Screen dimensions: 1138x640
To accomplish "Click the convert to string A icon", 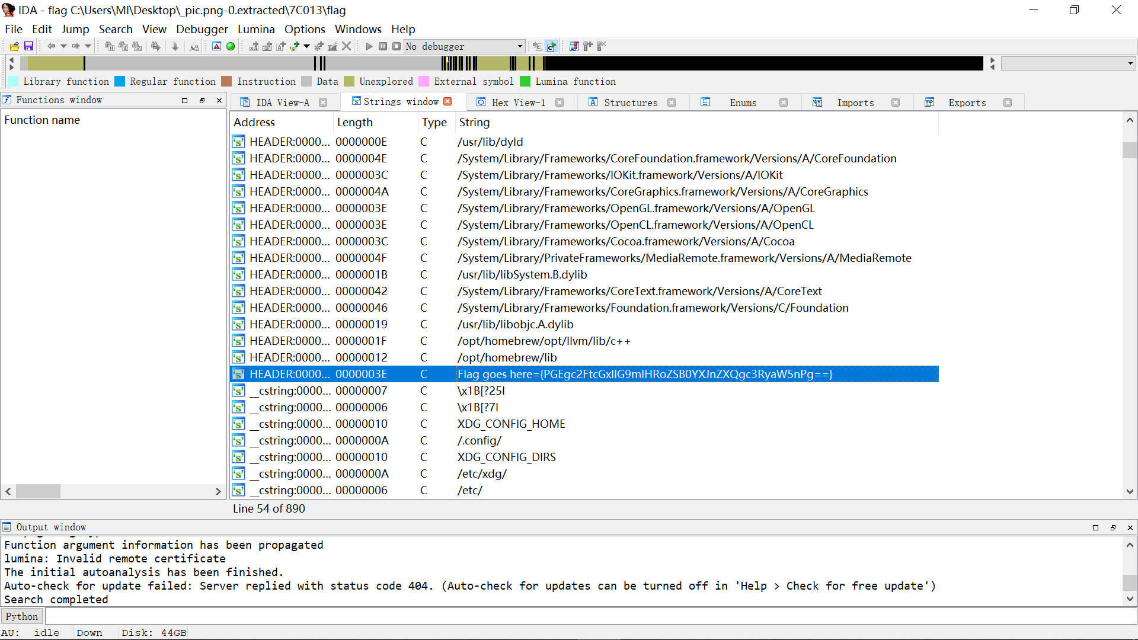I will click(281, 46).
